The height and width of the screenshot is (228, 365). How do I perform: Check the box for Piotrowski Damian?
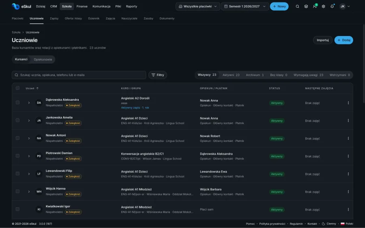pyautogui.click(x=17, y=156)
